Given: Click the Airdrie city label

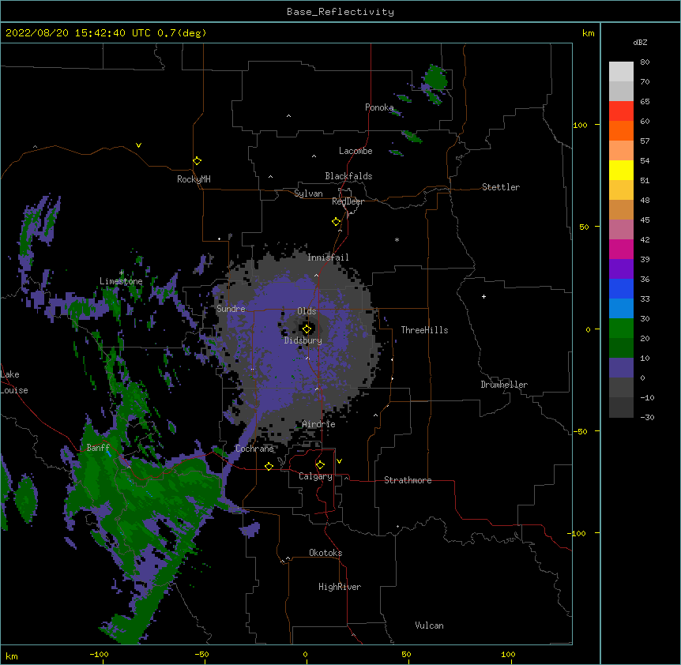Looking at the screenshot, I should (319, 424).
